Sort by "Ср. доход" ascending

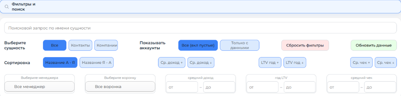[172, 63]
